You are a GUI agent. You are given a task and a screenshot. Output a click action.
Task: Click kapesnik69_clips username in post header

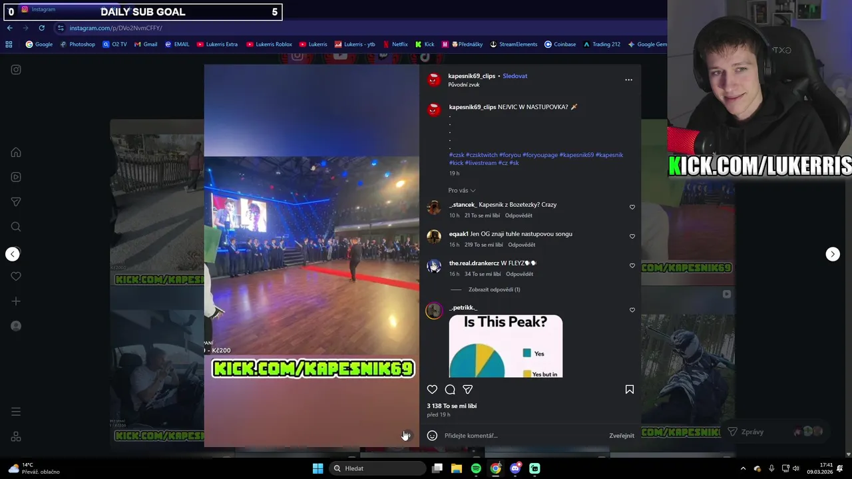(472, 76)
